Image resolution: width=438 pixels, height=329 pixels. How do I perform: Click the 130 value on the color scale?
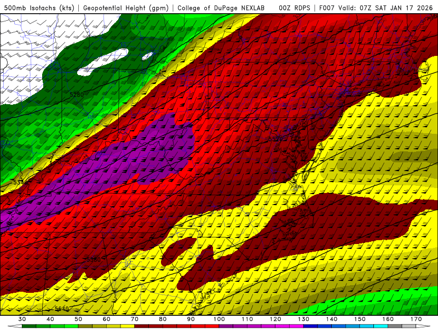click(304, 319)
